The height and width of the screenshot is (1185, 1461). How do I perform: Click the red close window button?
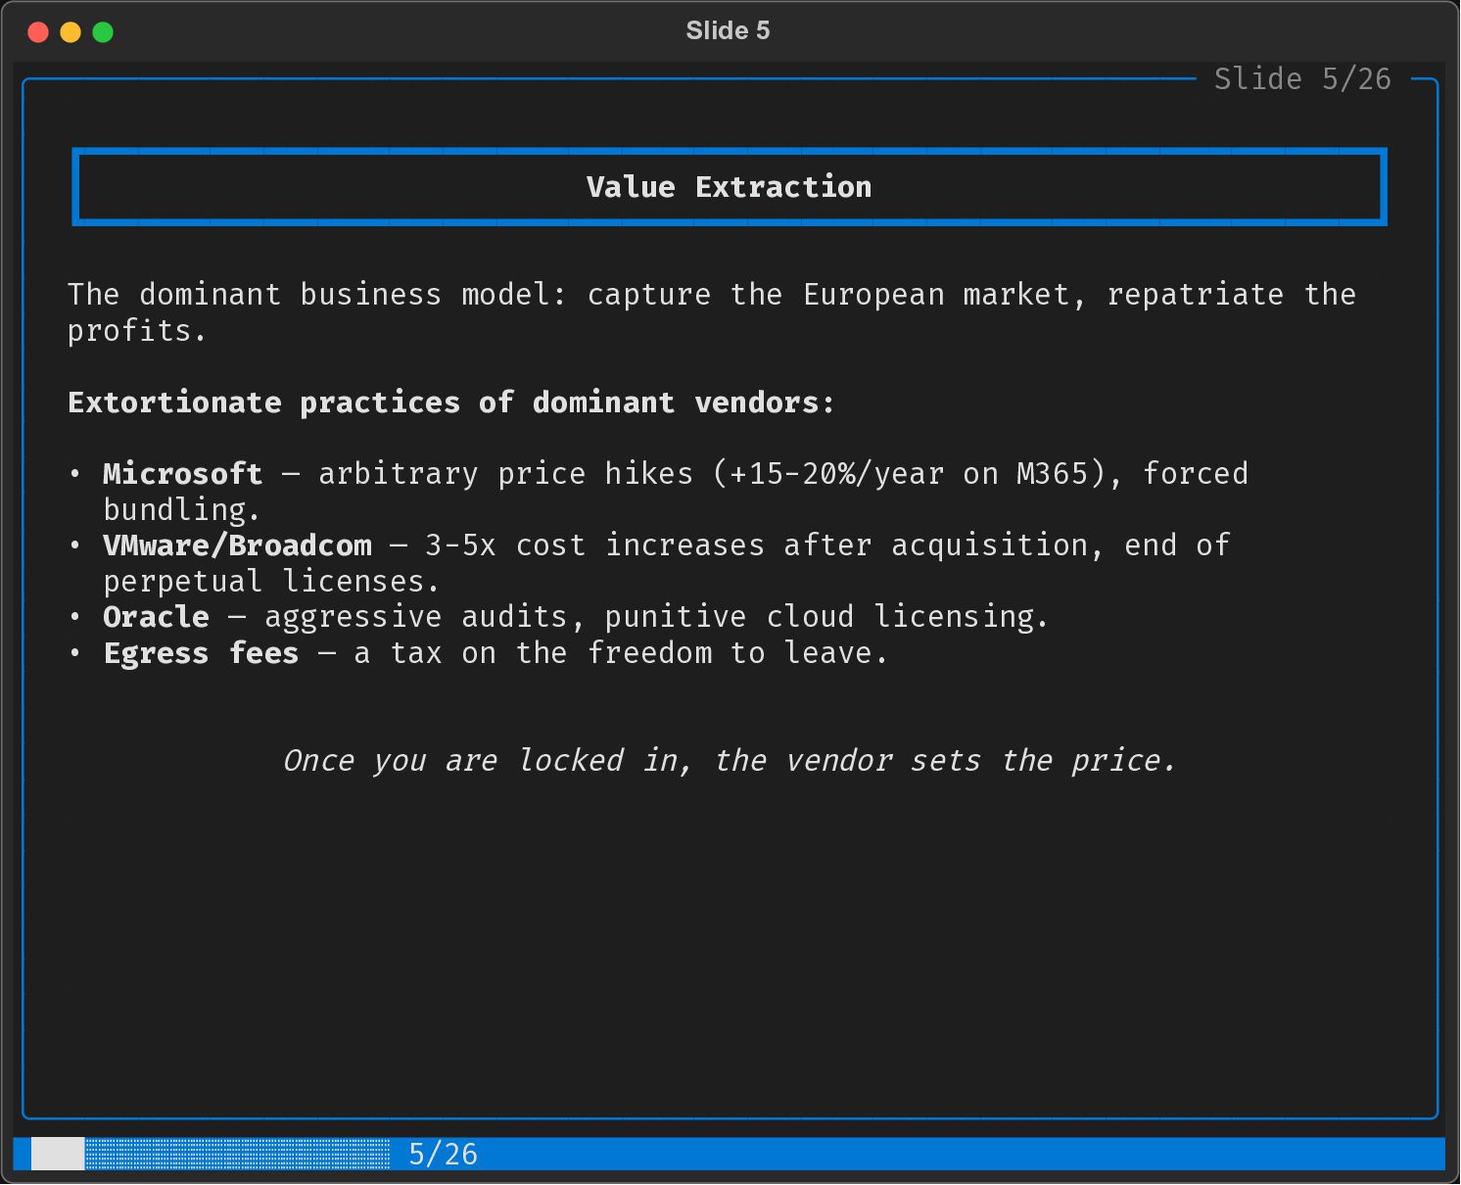pyautogui.click(x=38, y=32)
